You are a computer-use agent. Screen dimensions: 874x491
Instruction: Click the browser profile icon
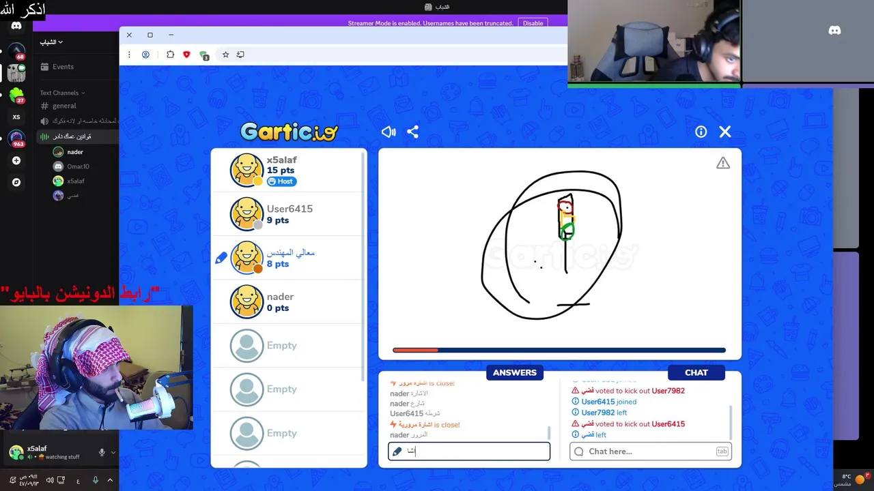[145, 55]
